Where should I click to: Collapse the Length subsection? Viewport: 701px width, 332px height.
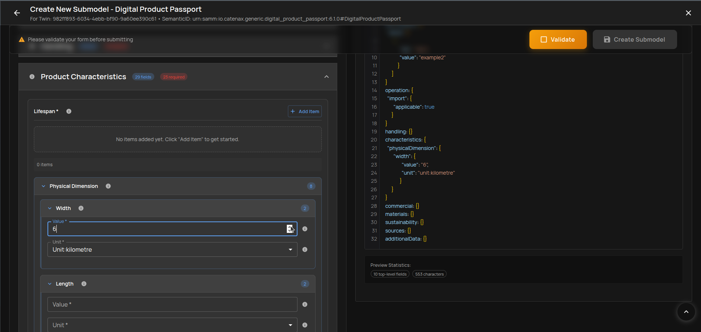point(50,284)
